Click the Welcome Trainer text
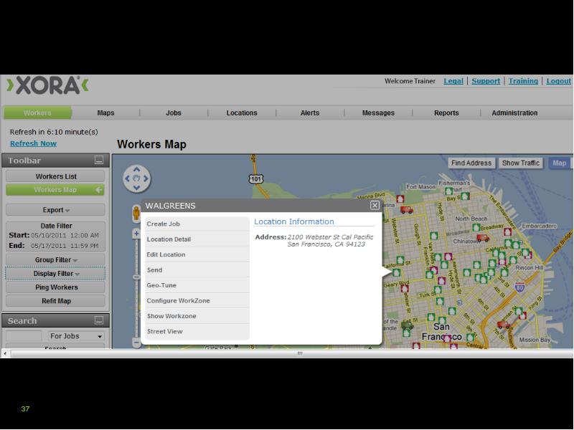574x430 pixels. (410, 81)
